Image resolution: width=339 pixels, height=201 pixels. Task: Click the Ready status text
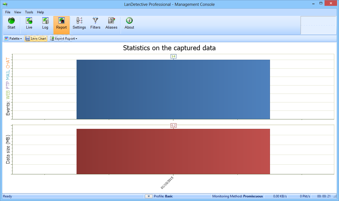coord(8,196)
